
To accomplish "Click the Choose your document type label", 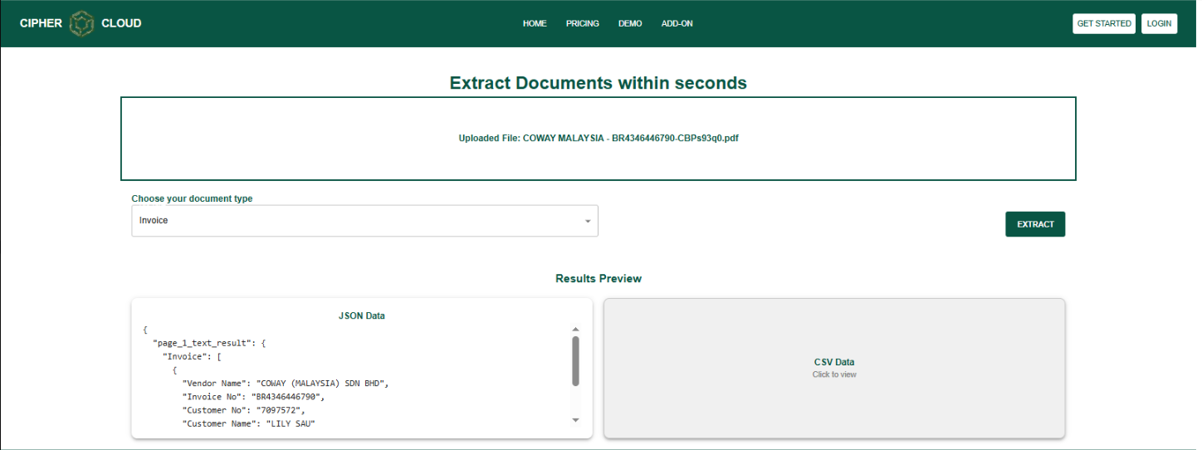I will click(193, 198).
